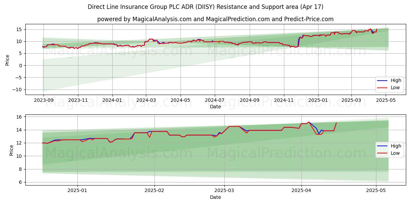The width and height of the screenshot is (411, 205).
Task: Click the '2024-11' date label on the top chart
Action: pyautogui.click(x=284, y=101)
